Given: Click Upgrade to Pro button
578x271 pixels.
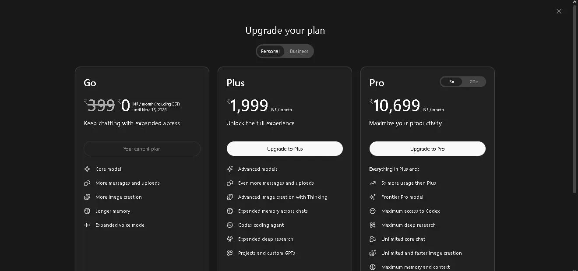Looking at the screenshot, I should (427, 149).
